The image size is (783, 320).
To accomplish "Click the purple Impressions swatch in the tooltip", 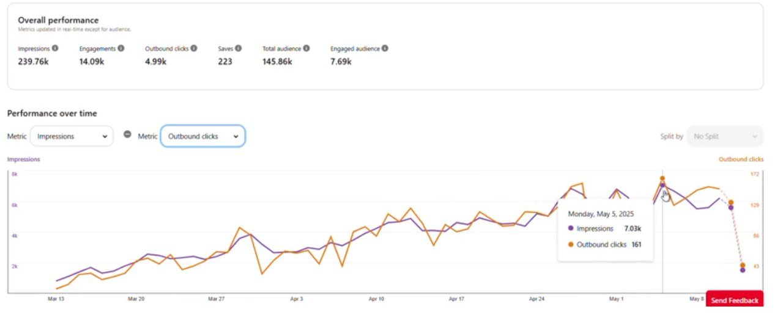I will pos(571,228).
